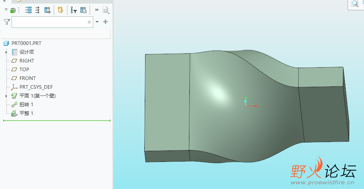364x189 pixels.
Task: Click the model tree green cube icon
Action: (x=13, y=10)
